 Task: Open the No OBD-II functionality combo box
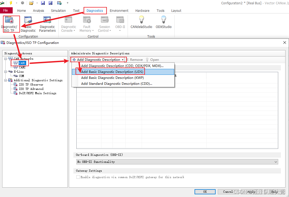pyautogui.click(x=177, y=162)
